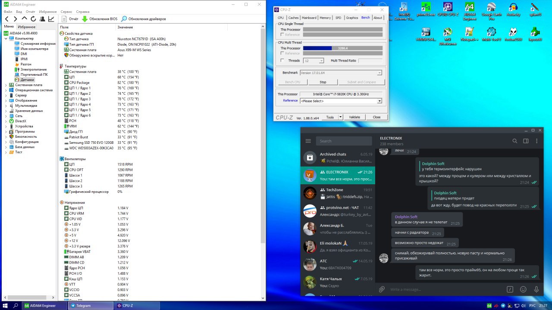The image size is (552, 310).
Task: Tick the Multi Thread Reference checkbox in CPU-Z
Action: pos(282,53)
